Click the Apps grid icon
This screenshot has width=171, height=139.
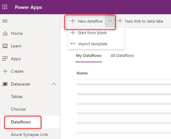5,59
